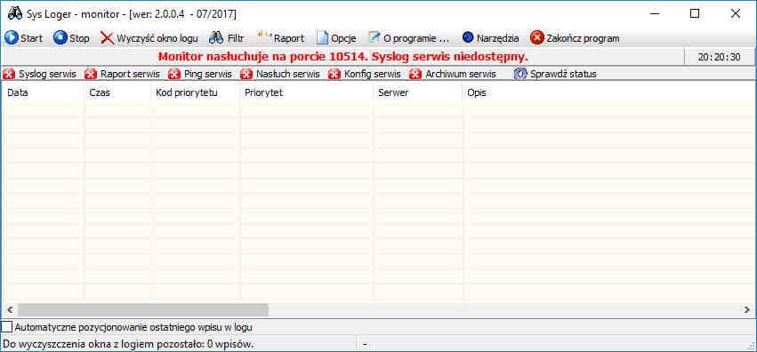Viewport: 757px width, 352px height.
Task: Open the Filtr dialog
Action: coord(236,38)
